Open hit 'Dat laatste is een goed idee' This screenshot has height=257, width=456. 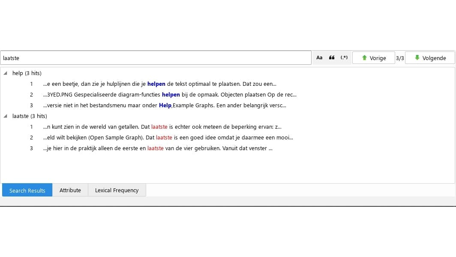point(168,137)
